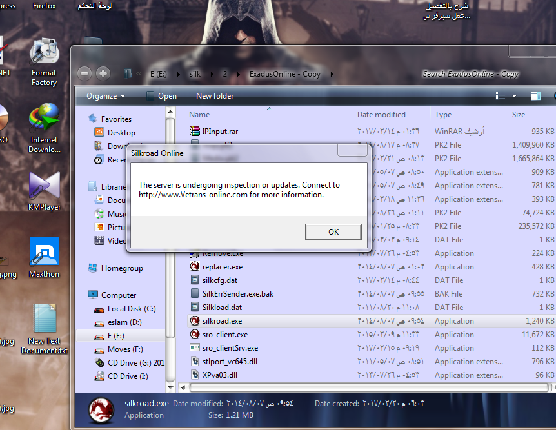Click New folder in the toolbar
The width and height of the screenshot is (556, 430).
pos(215,96)
